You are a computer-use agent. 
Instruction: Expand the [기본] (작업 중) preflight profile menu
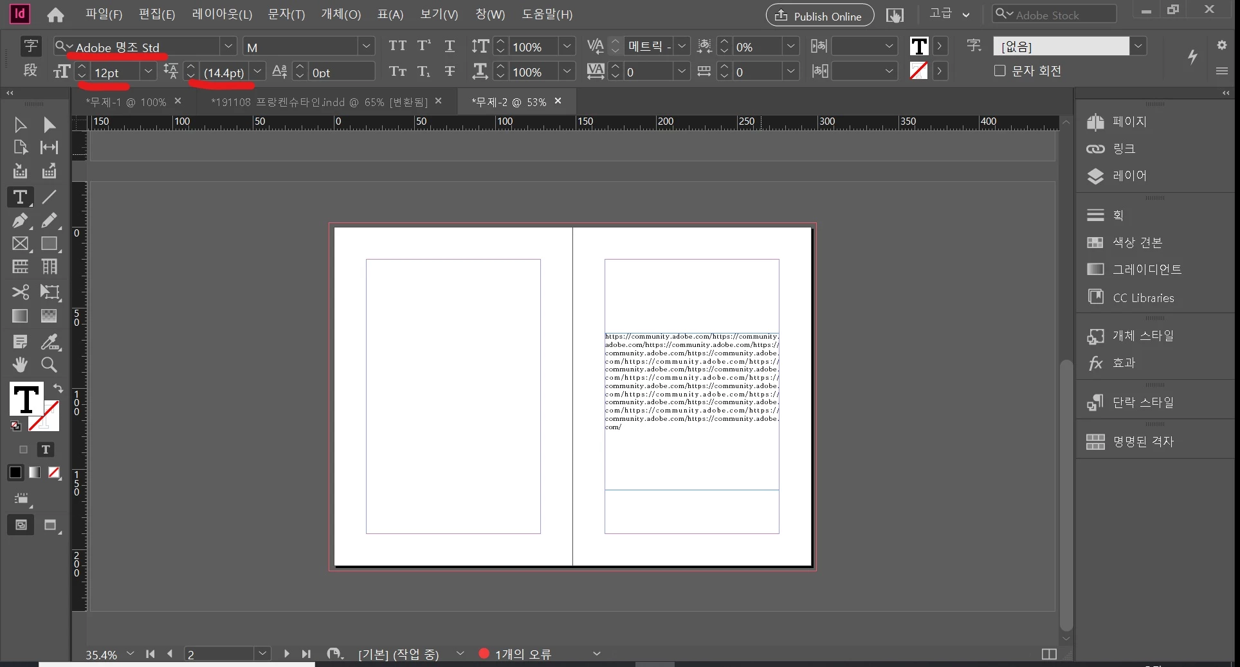click(x=460, y=654)
